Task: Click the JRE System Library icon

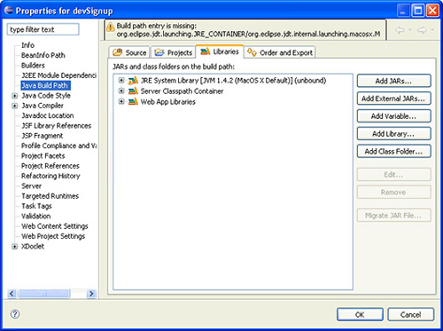Action: coord(133,81)
